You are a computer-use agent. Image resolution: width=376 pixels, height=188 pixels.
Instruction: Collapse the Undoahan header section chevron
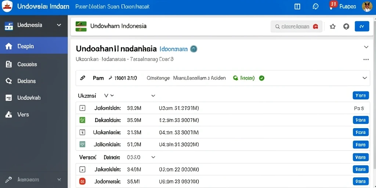[x=366, y=47]
